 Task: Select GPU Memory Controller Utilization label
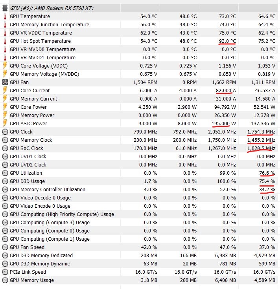pyautogui.click(x=48, y=190)
